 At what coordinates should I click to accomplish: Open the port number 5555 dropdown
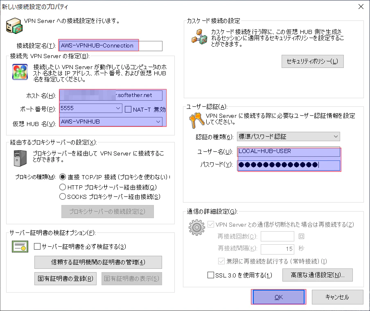tap(118, 108)
